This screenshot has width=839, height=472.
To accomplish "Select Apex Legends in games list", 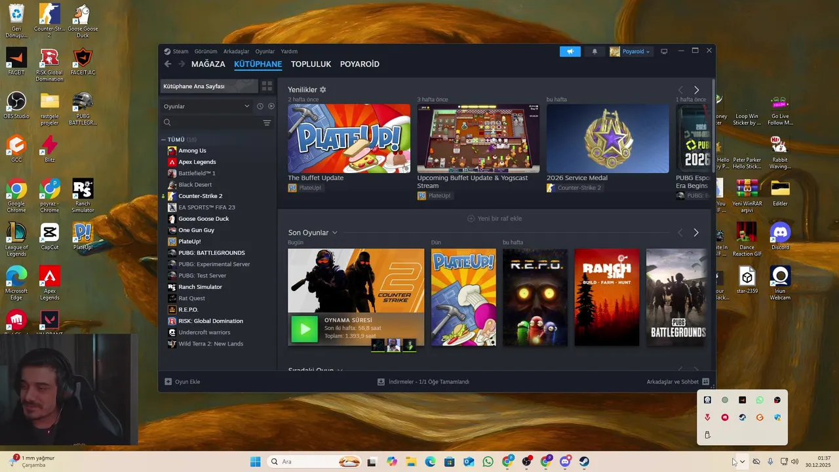I will tap(197, 162).
